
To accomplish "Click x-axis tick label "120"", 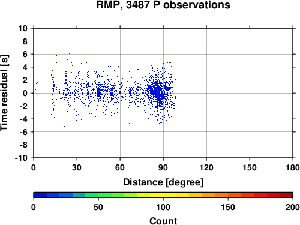I will [x=206, y=167].
